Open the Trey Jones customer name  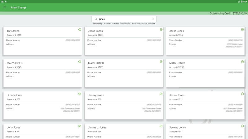coord(13,31)
